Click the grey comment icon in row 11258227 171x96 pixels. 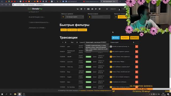click(x=111, y=46)
